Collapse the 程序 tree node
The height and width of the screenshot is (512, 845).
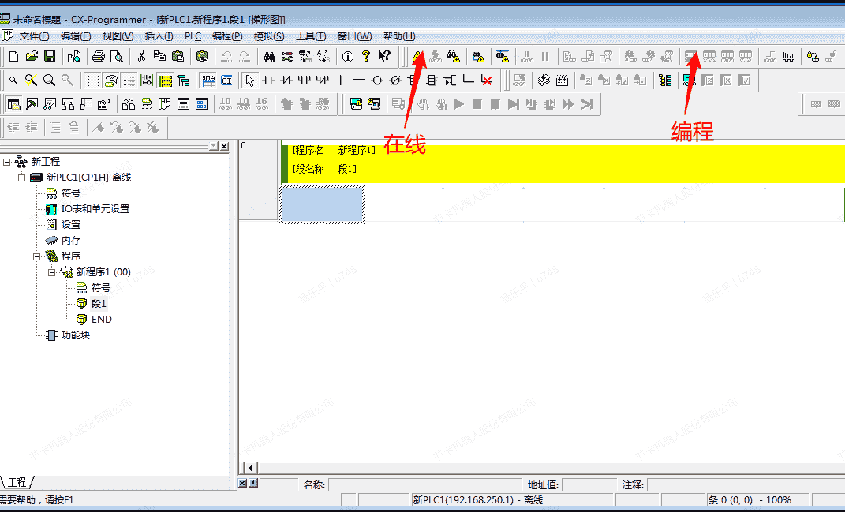(37, 256)
